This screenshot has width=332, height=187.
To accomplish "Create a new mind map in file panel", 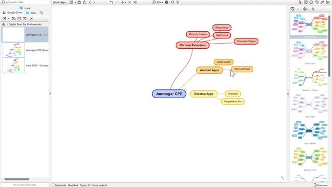I will pyautogui.click(x=4, y=19).
